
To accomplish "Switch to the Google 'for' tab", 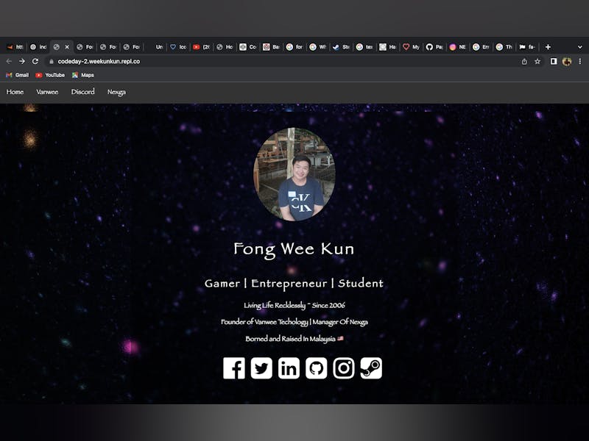I will (x=294, y=47).
